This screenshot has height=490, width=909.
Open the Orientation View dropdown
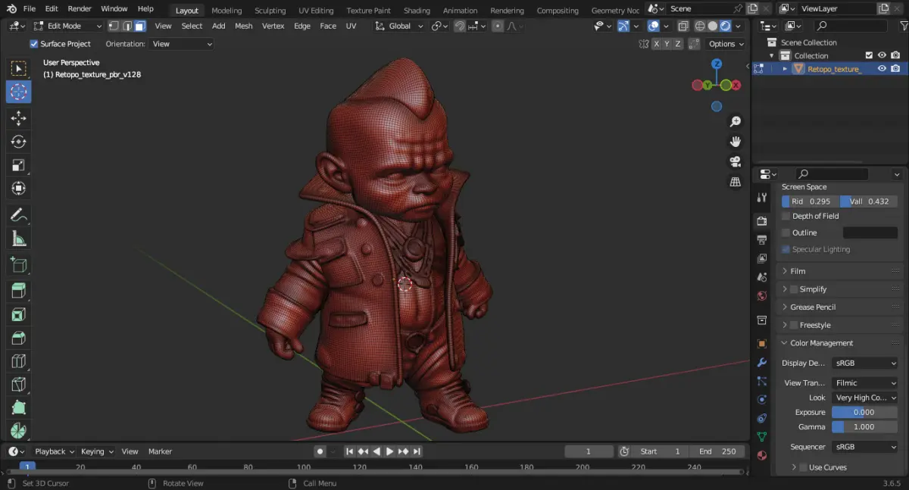click(181, 44)
